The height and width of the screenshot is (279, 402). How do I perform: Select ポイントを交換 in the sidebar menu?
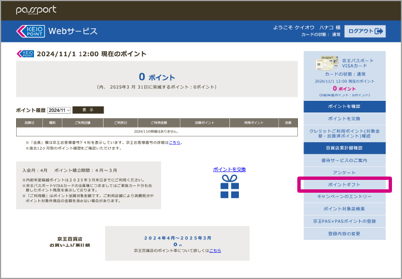[x=344, y=119]
